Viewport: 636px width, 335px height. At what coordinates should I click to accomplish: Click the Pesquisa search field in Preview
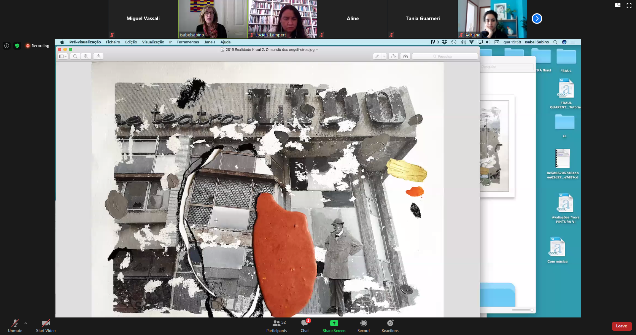445,56
